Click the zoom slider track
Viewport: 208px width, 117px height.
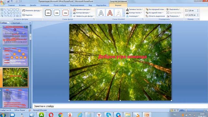(x=195, y=110)
